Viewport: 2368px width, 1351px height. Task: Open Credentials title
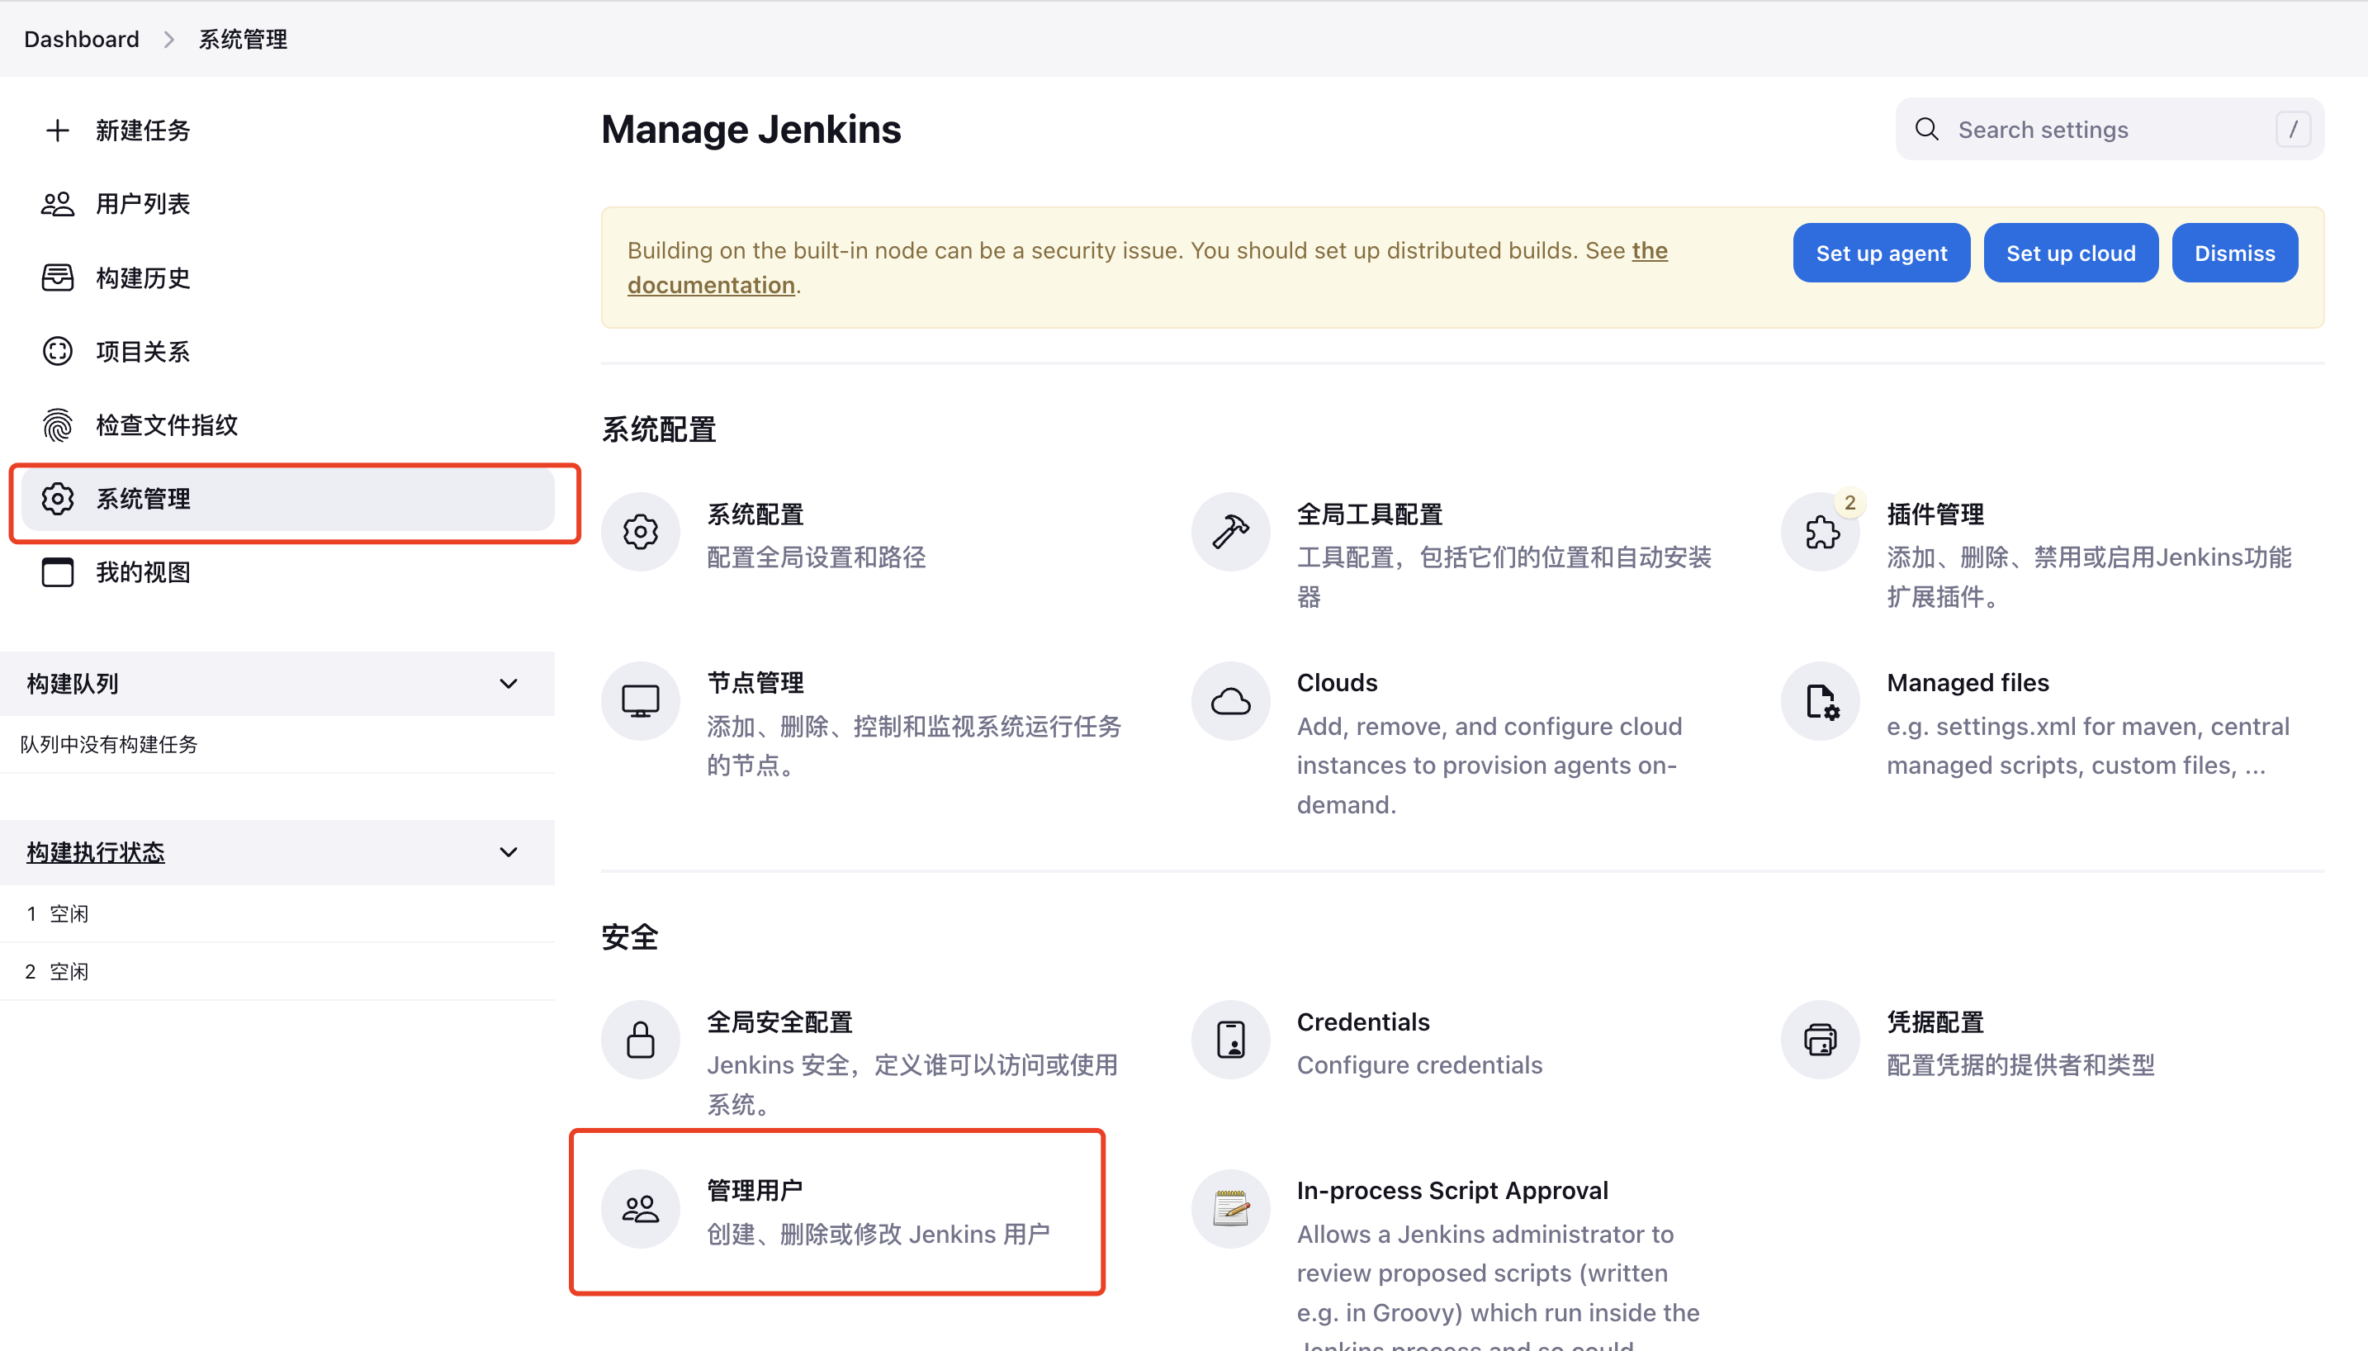tap(1362, 1022)
